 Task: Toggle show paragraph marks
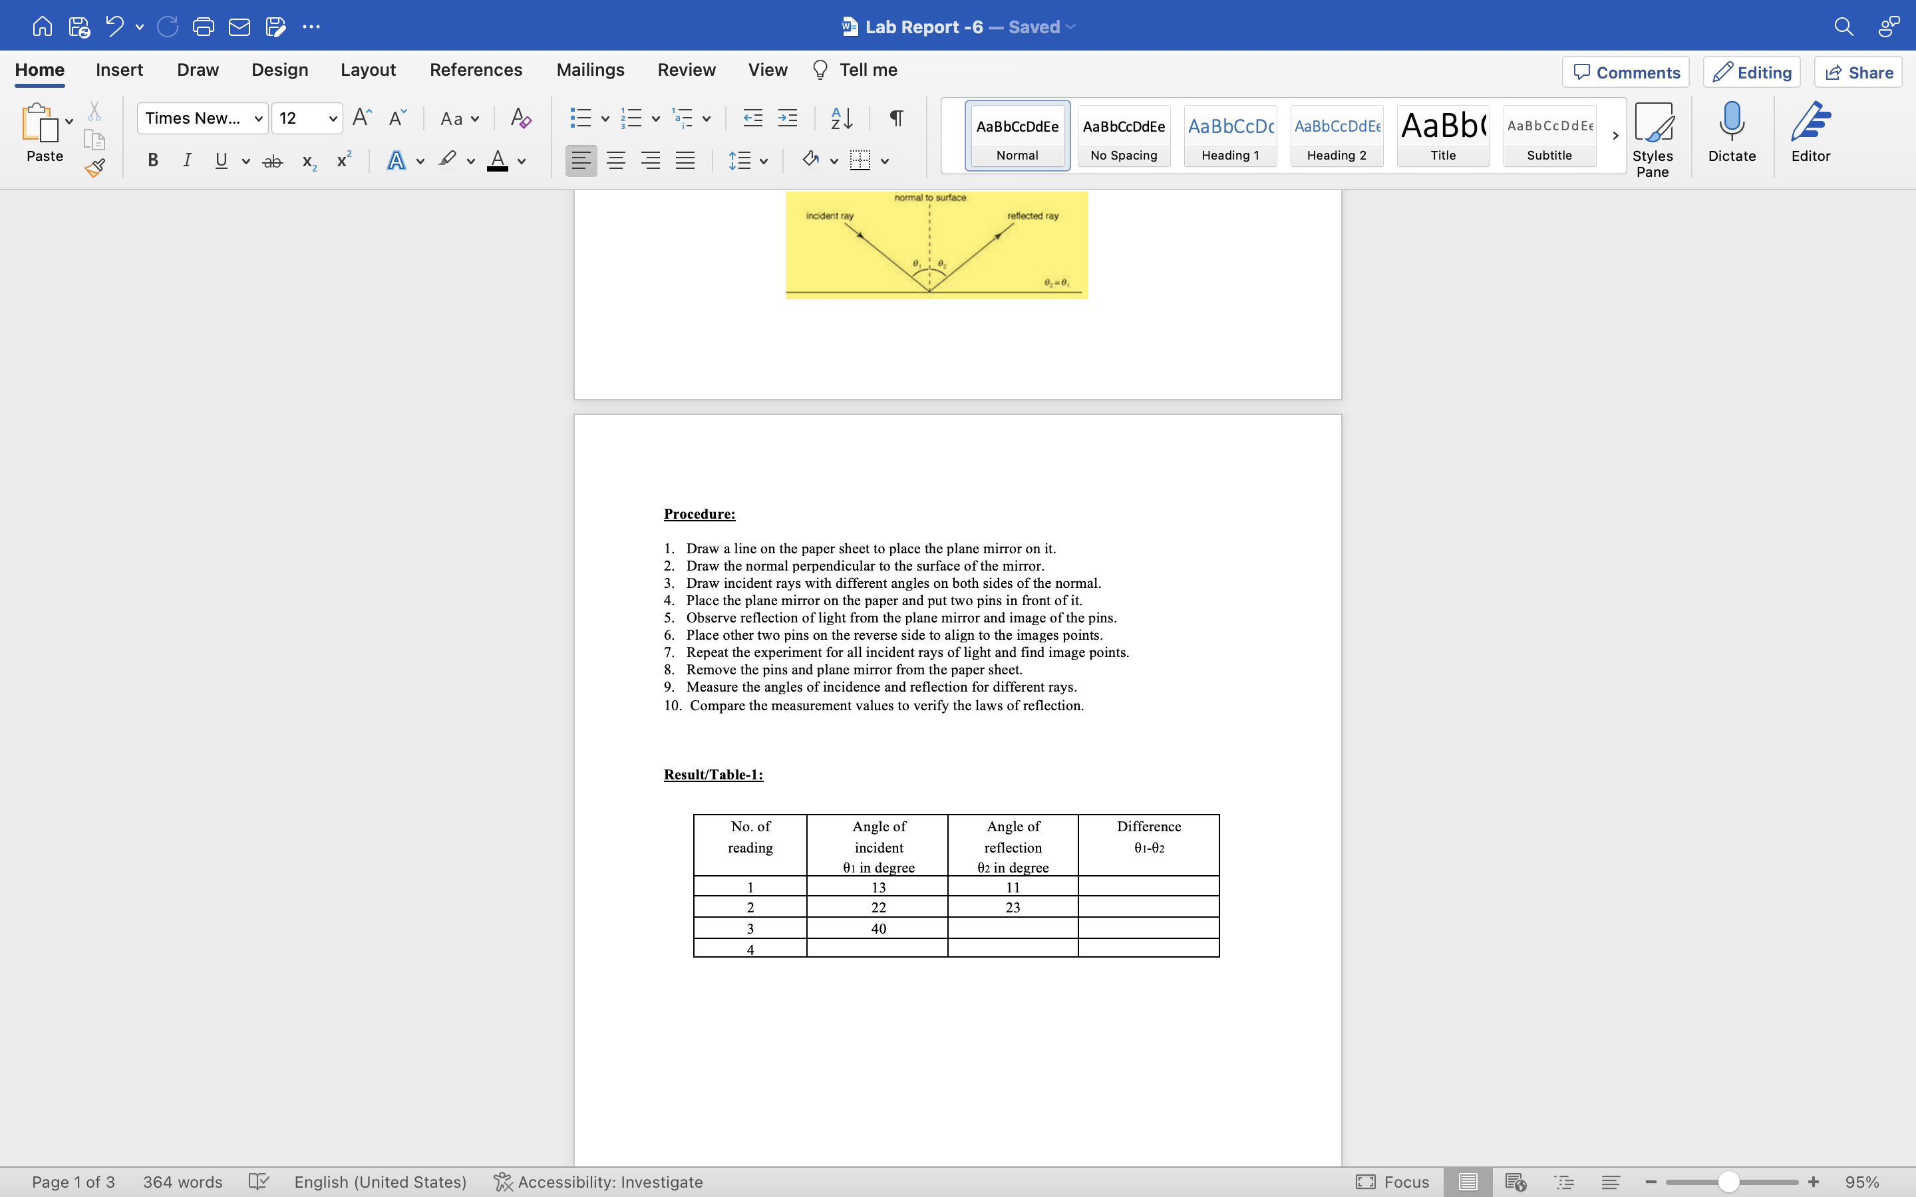tap(895, 119)
